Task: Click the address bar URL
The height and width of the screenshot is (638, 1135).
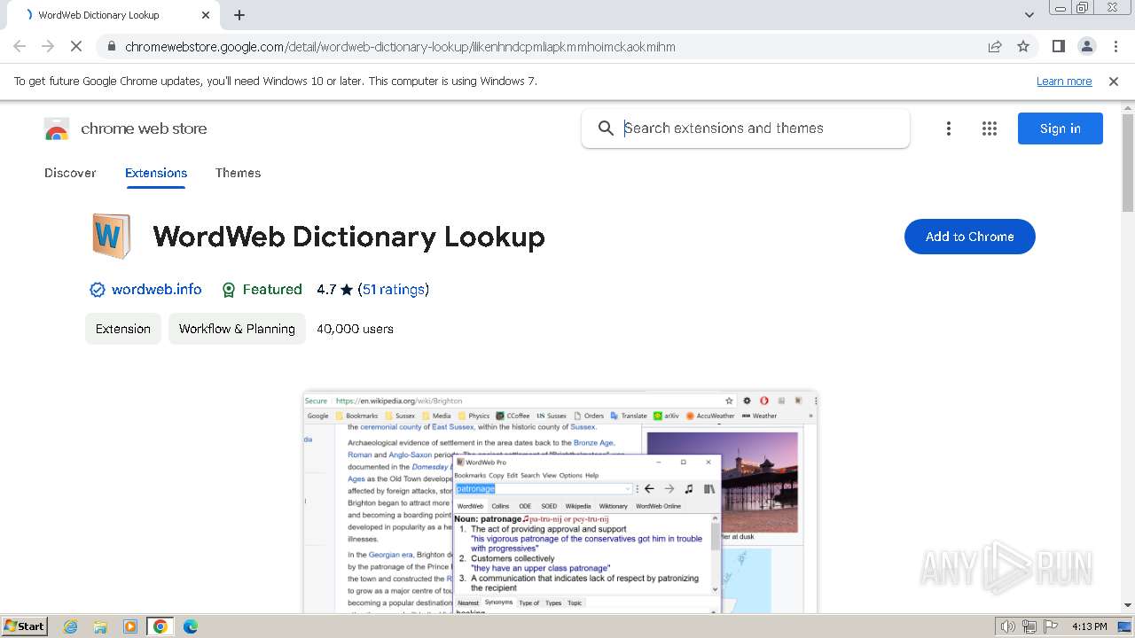Action: (x=400, y=47)
